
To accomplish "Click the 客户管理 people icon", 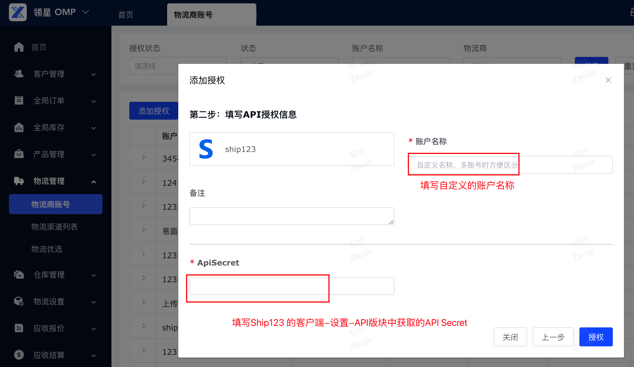I will [x=19, y=74].
